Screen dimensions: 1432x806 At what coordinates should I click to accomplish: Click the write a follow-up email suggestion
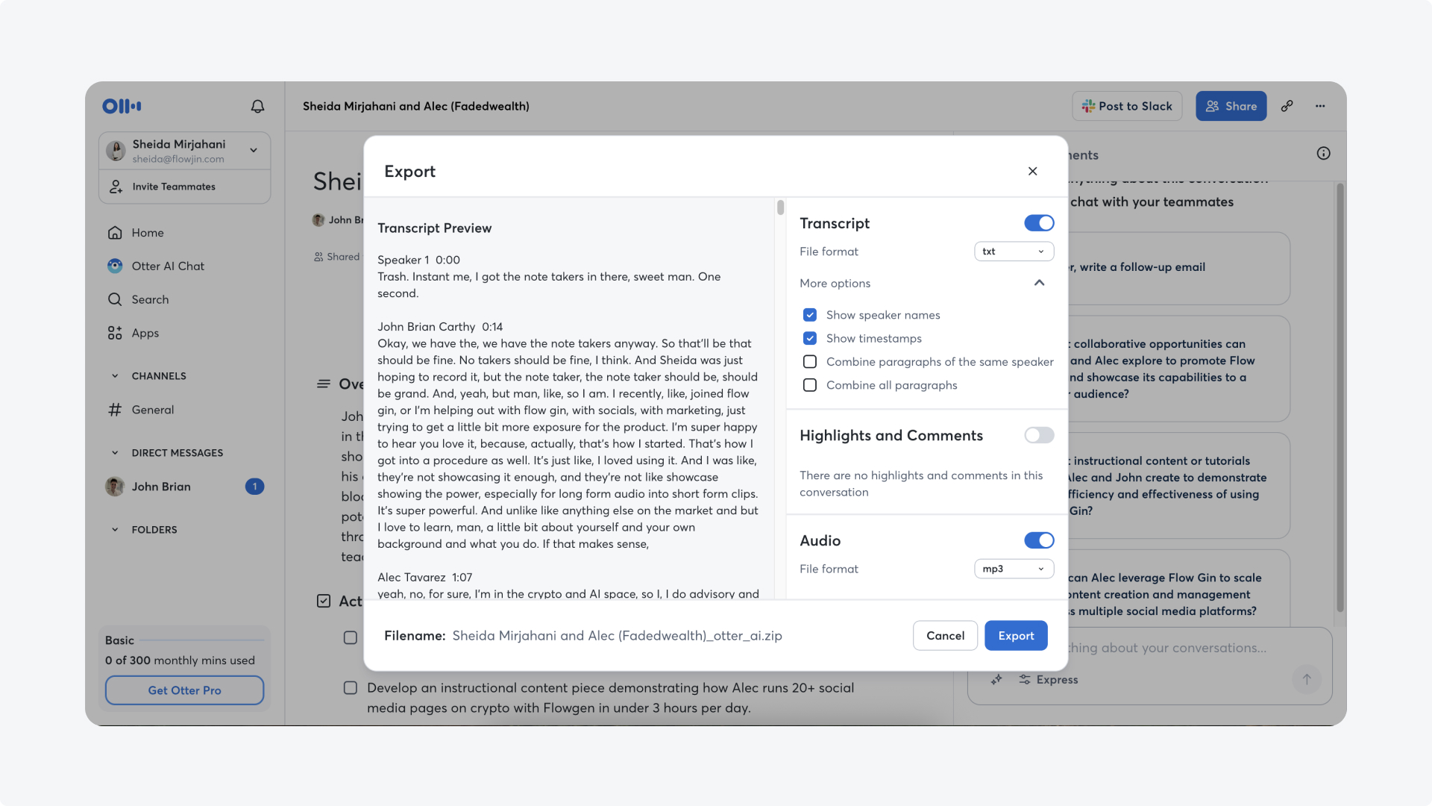tap(1178, 268)
